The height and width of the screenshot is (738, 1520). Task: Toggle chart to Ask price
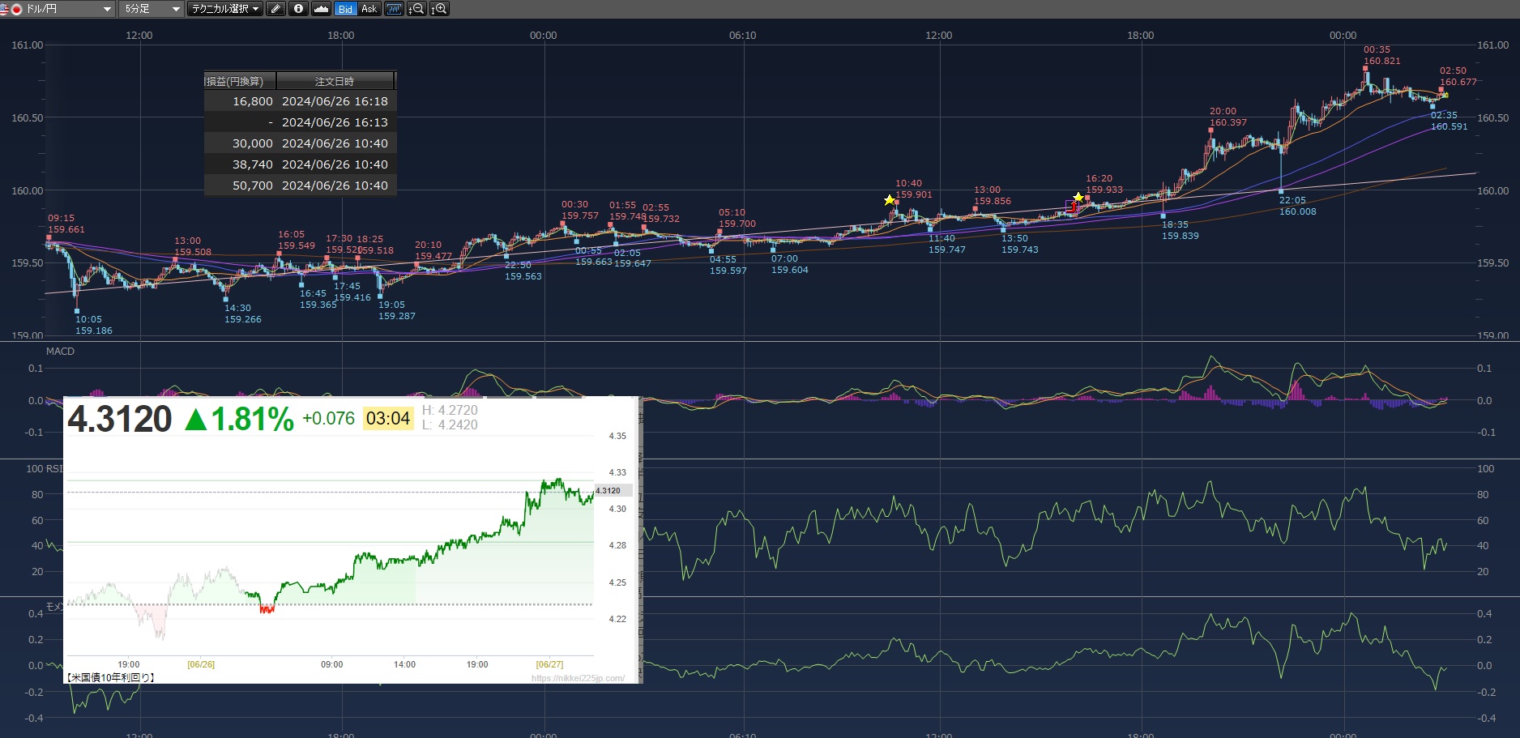pos(369,9)
